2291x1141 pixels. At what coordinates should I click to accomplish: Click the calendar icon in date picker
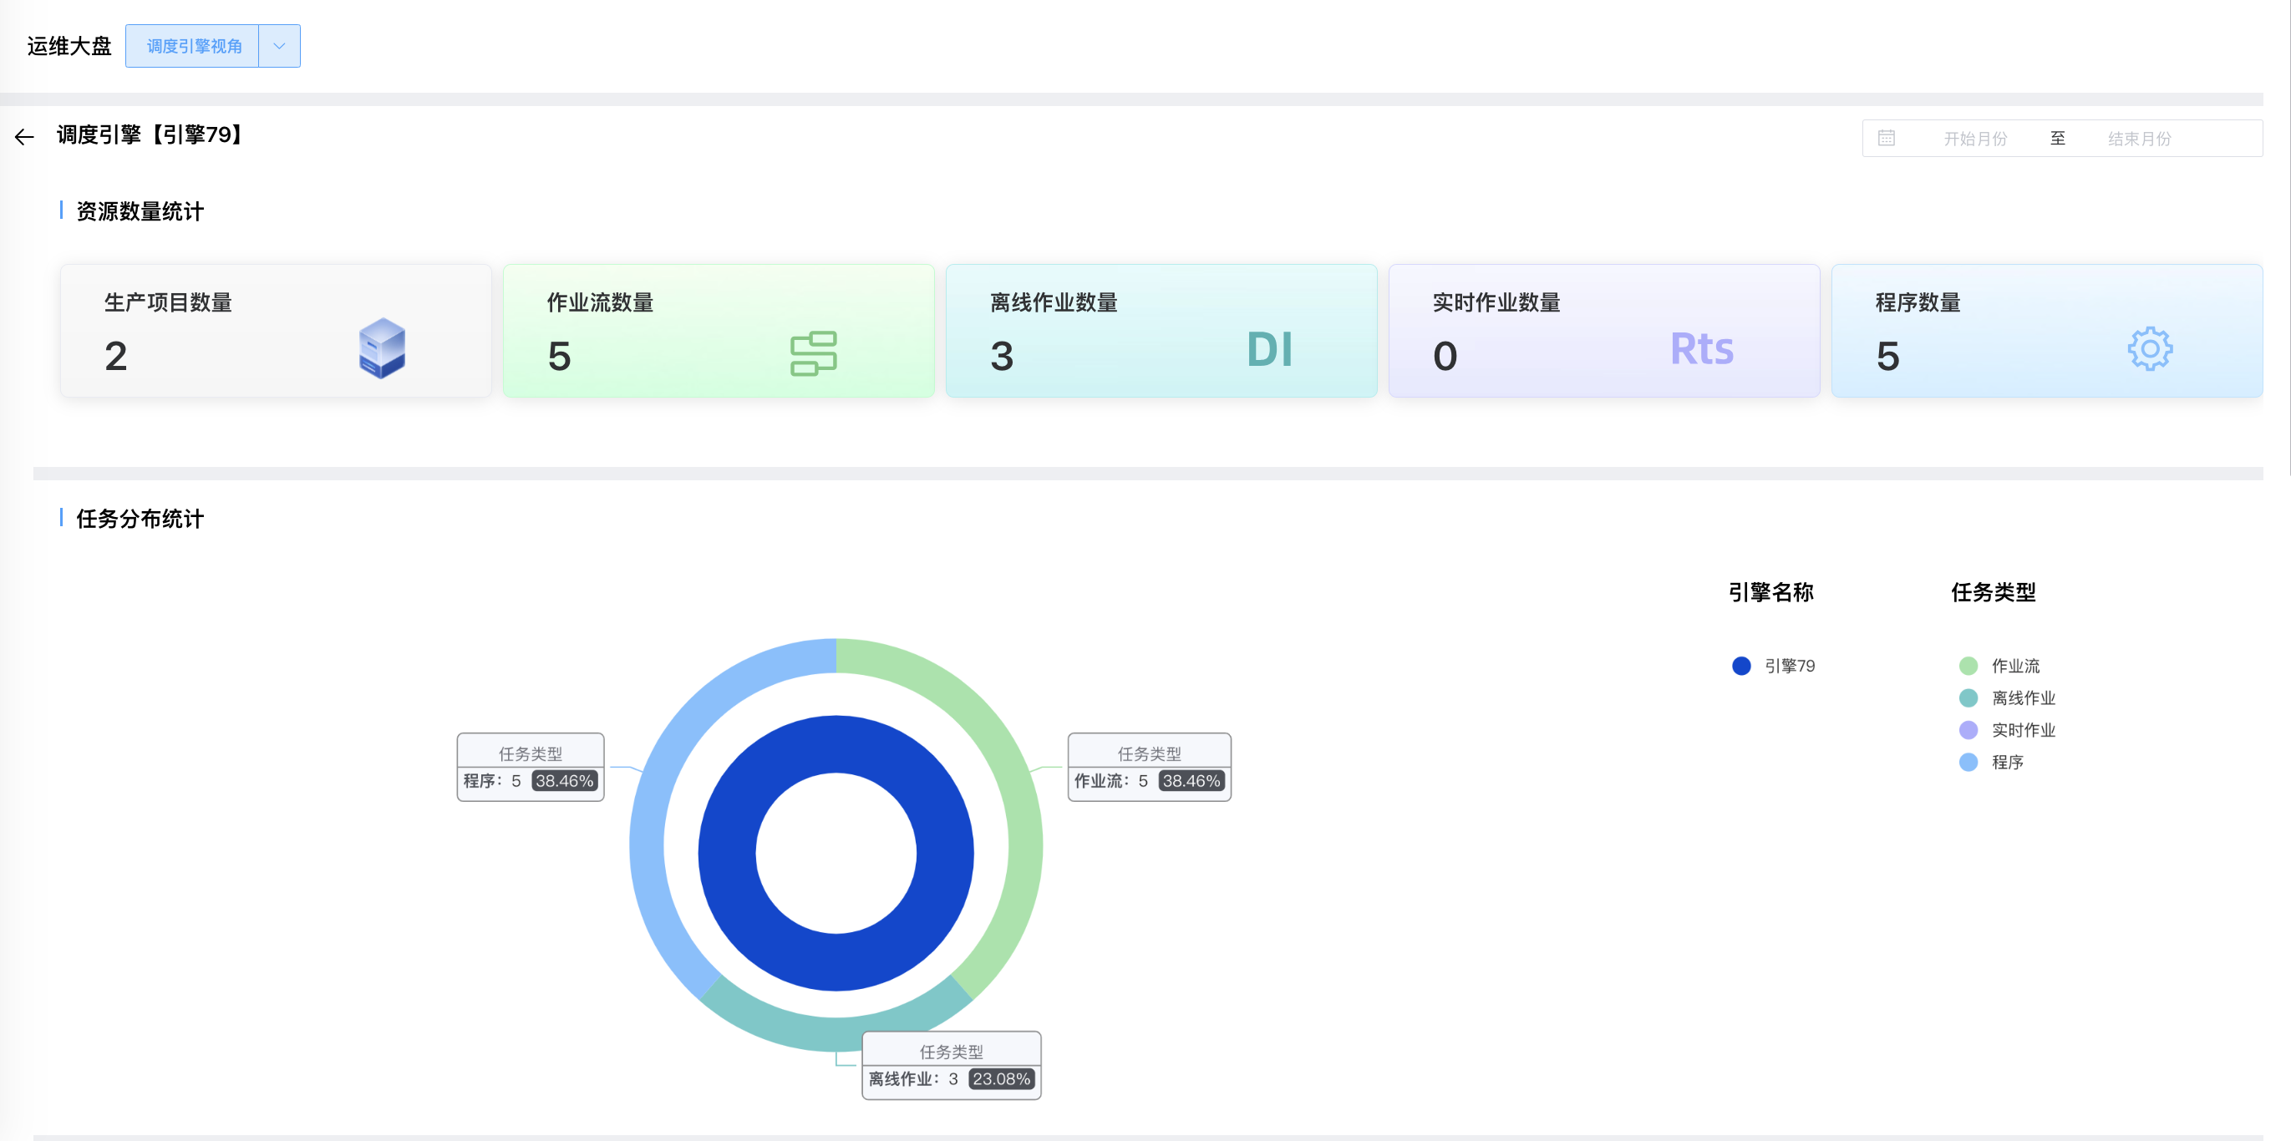[1886, 138]
